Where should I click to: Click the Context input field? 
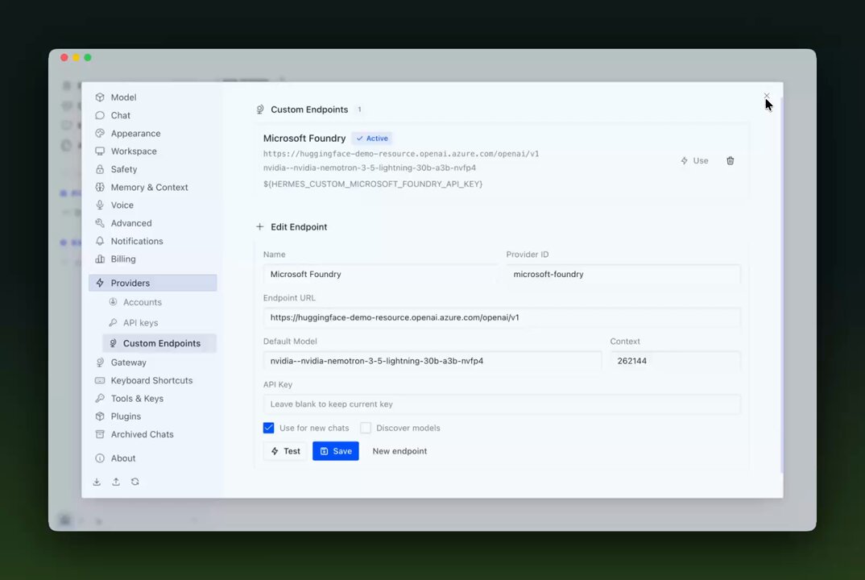tap(675, 361)
